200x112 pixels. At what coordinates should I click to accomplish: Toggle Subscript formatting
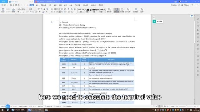(33, 12)
